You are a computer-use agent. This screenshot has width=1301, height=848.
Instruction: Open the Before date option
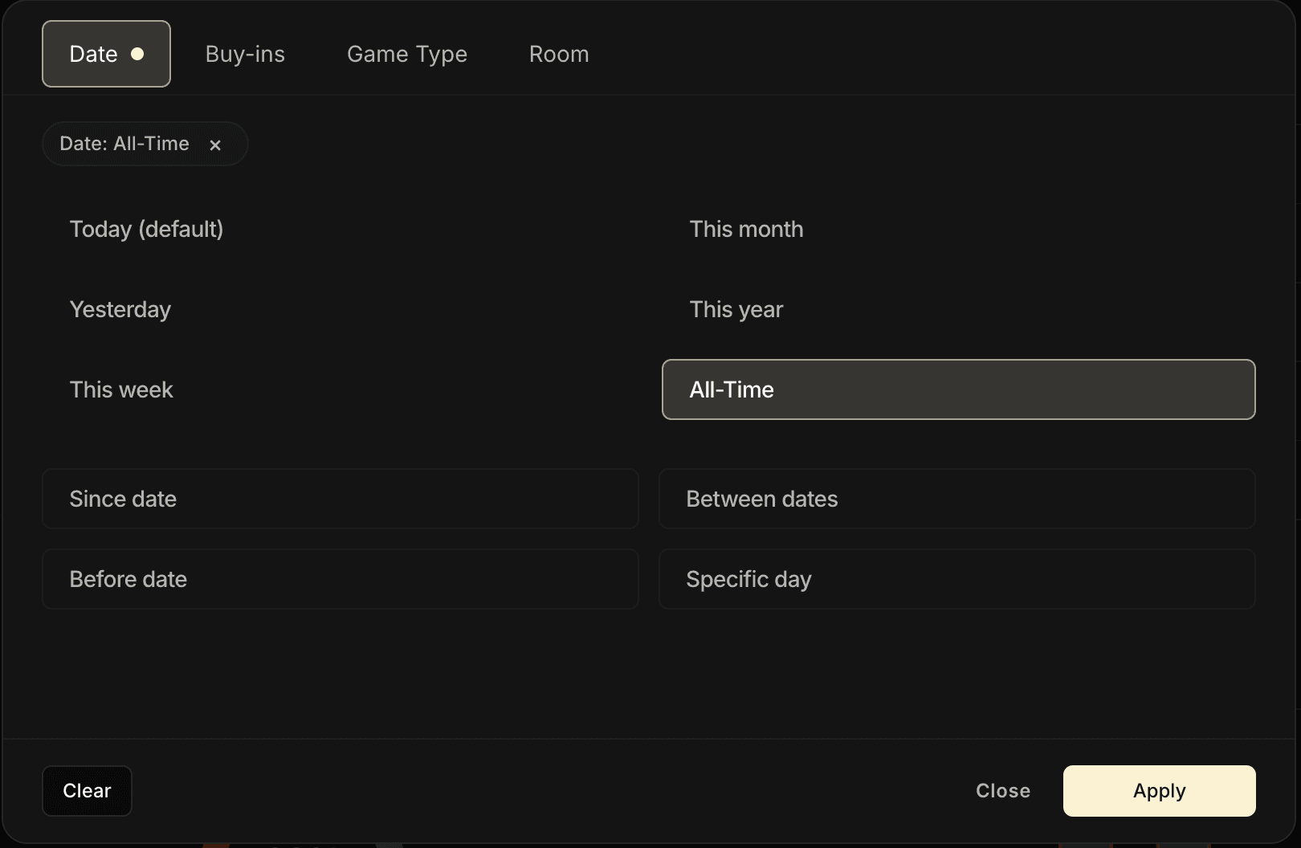click(x=340, y=579)
